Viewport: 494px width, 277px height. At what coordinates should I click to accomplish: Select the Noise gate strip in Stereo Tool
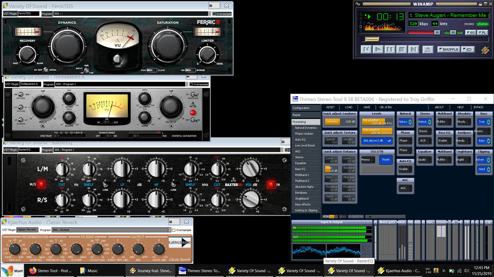coord(388,222)
